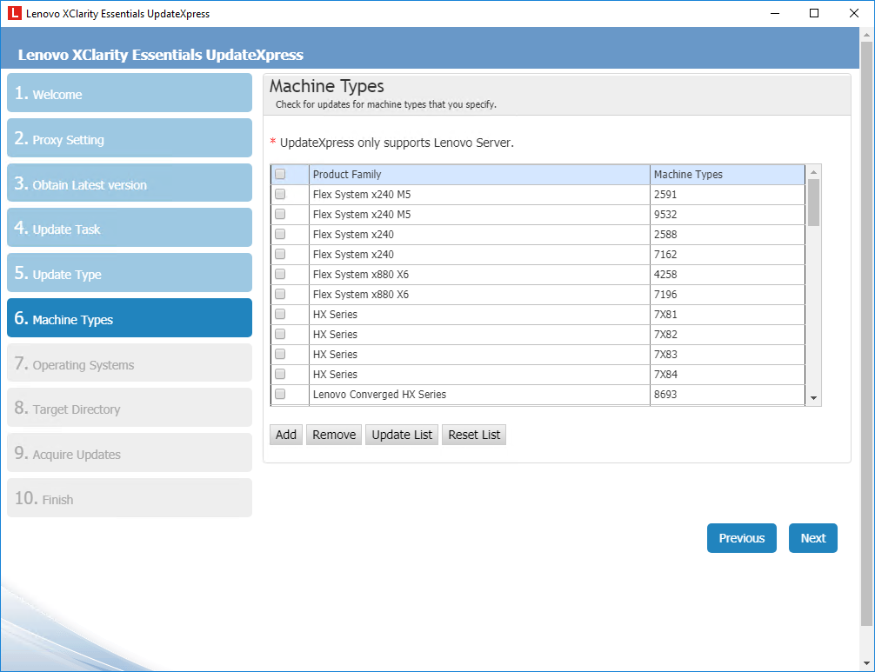Select step 6 Machine Types in the sidebar
The image size is (875, 672).
click(x=130, y=318)
